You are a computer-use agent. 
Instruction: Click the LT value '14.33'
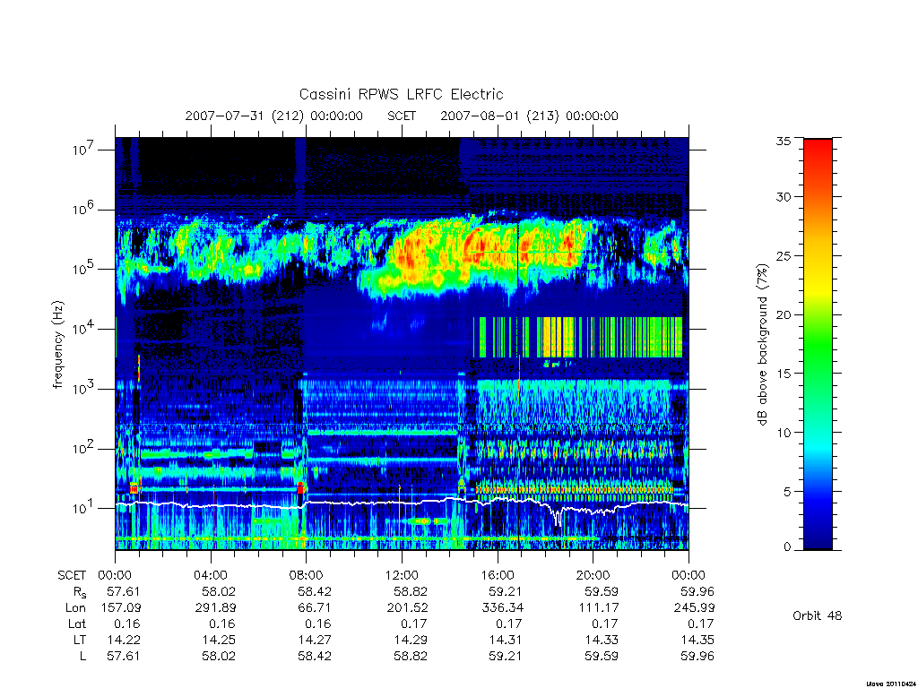pos(602,640)
